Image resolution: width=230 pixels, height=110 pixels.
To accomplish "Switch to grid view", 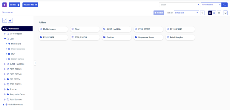I will [210, 13].
